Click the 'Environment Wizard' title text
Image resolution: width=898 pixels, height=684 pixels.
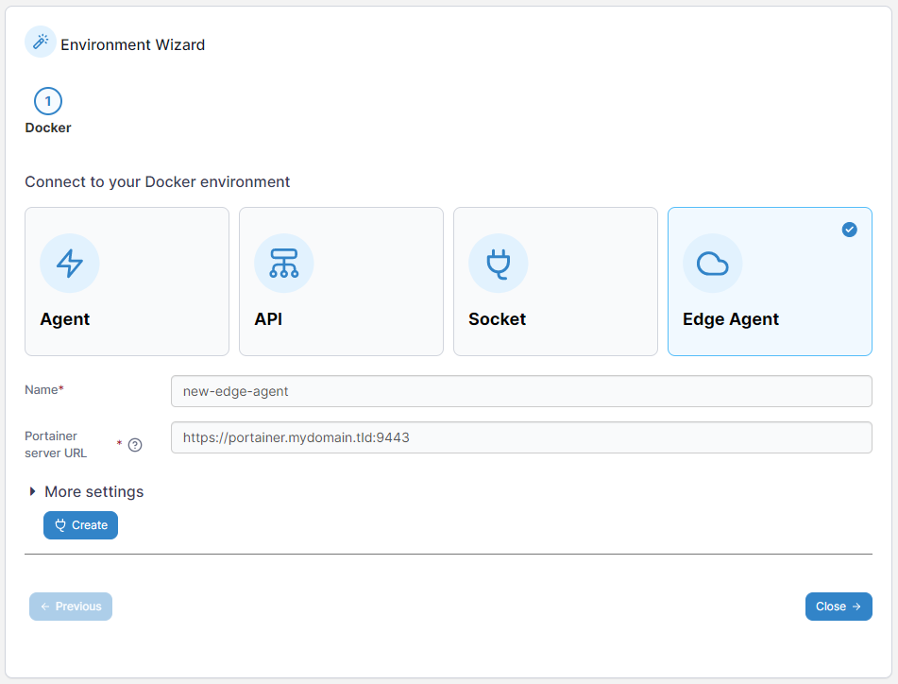(133, 44)
